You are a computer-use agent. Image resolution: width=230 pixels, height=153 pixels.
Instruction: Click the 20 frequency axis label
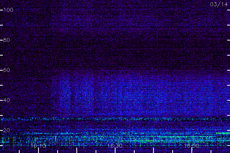pyautogui.click(x=6, y=130)
